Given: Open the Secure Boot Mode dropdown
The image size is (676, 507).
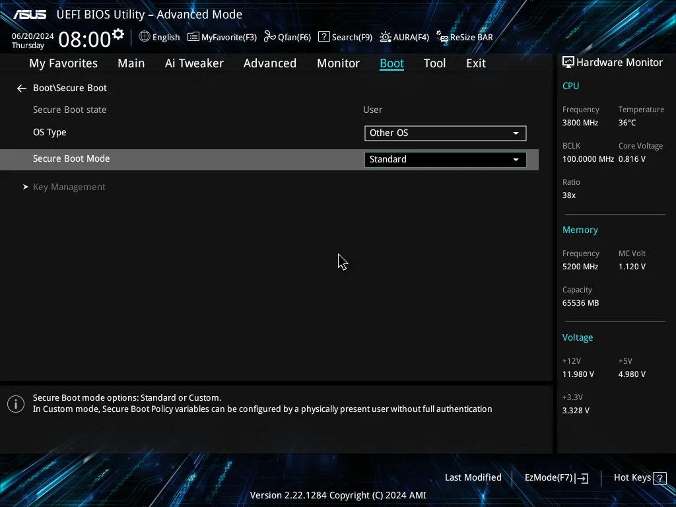Looking at the screenshot, I should click(x=446, y=160).
